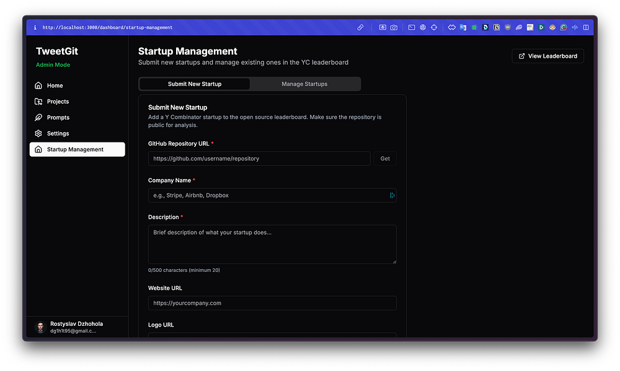Select Startup Management in sidebar
Screen dimensions: 620x371
click(77, 149)
